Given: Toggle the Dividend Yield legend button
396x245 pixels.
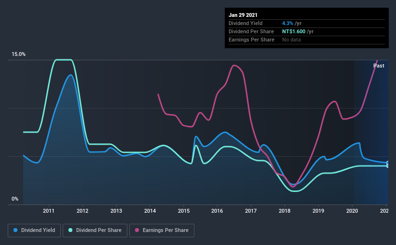Looking at the screenshot, I should click(x=34, y=231).
